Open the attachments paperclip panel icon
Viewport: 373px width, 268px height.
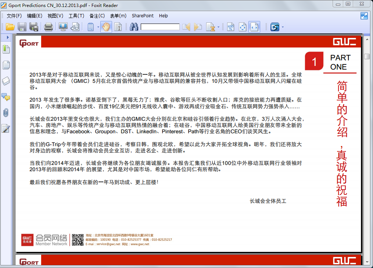click(6, 112)
